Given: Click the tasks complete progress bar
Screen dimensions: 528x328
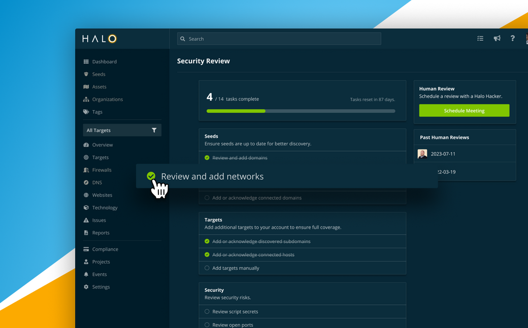Looking at the screenshot, I should [301, 110].
